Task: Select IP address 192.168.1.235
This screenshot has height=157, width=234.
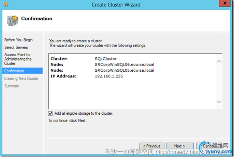Action: tap(109, 76)
